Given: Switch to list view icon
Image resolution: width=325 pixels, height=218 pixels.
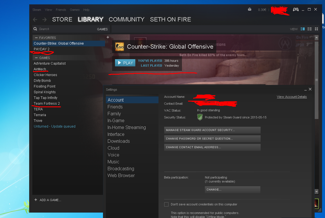Looking at the screenshot, I should 310,29.
